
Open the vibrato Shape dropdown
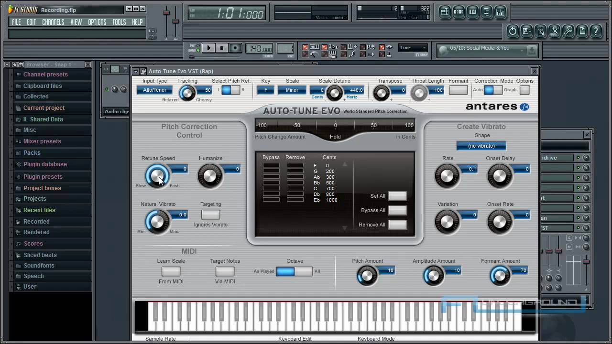coord(481,146)
